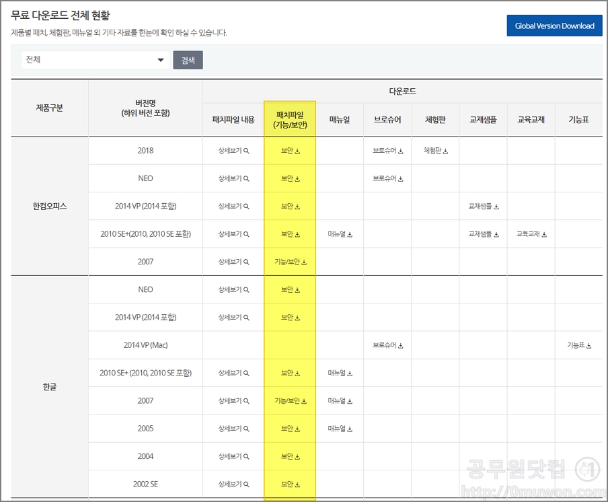Click the 패치파일 (기능/보안) column header
608x502 pixels.
290,120
